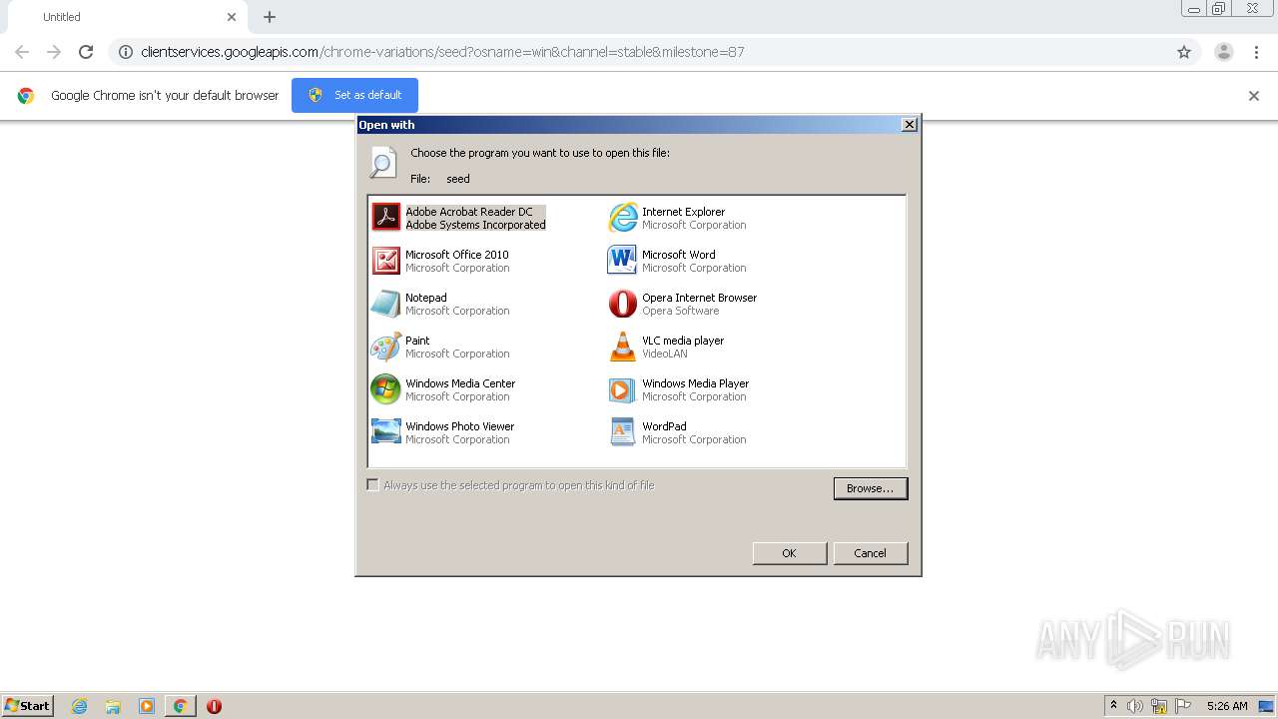Click the network tray icon

1159,706
